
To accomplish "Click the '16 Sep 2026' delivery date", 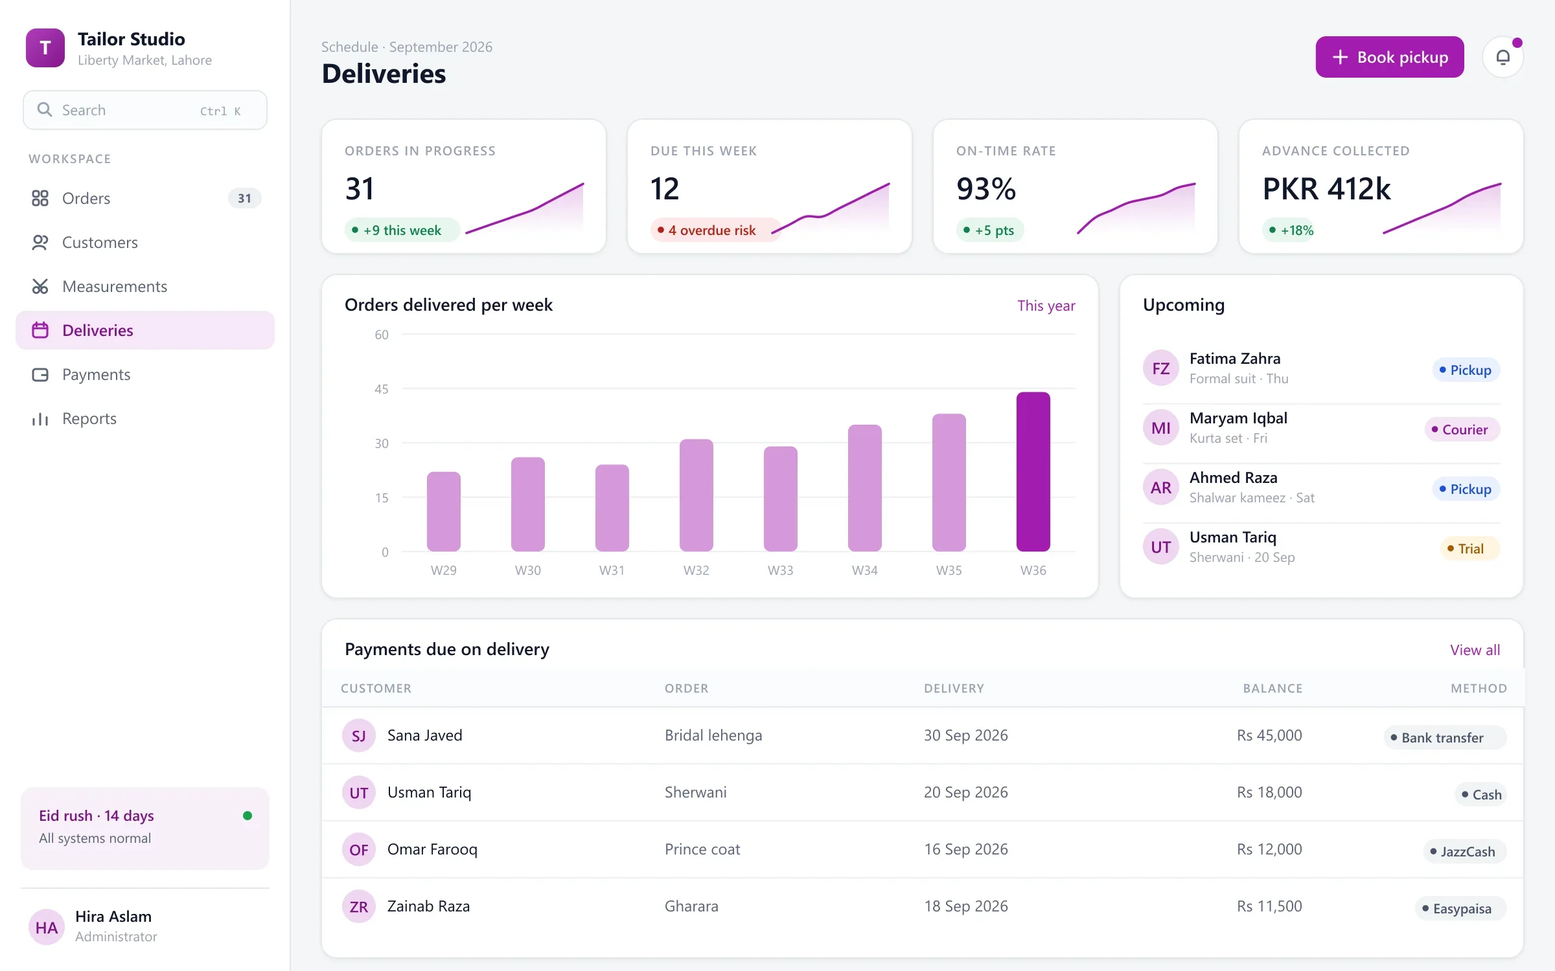I will (965, 849).
